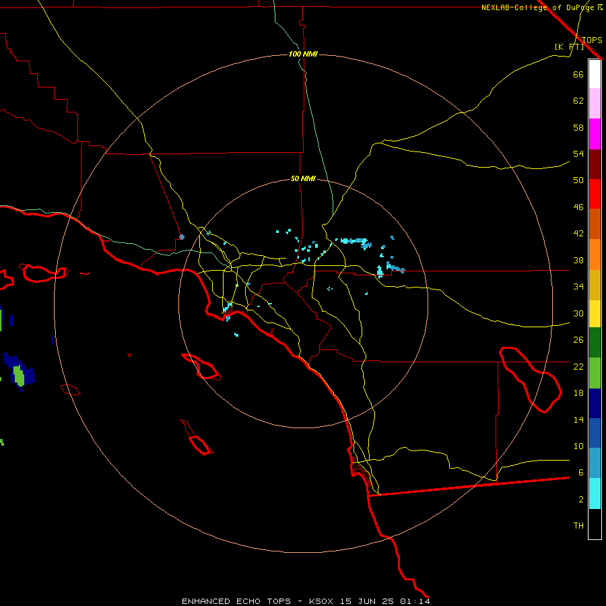Select the light pink legend color swatch

595,103
